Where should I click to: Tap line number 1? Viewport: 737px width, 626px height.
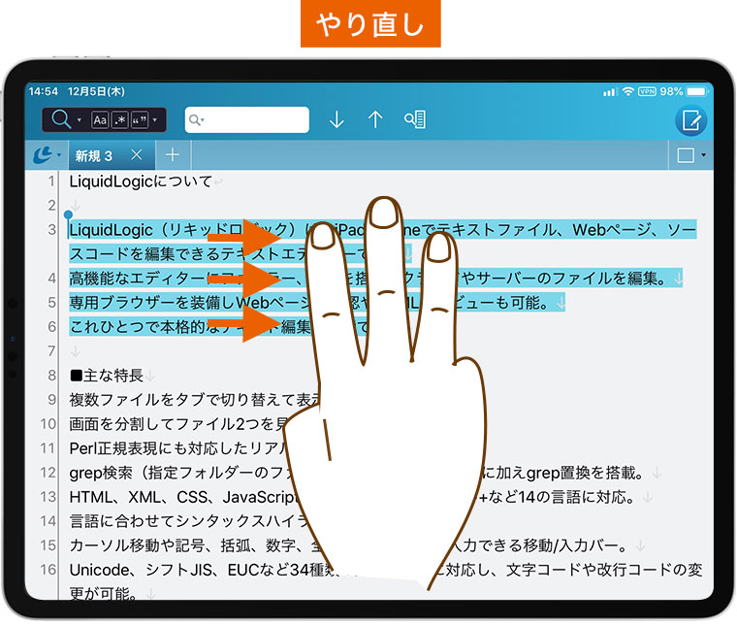coord(51,181)
